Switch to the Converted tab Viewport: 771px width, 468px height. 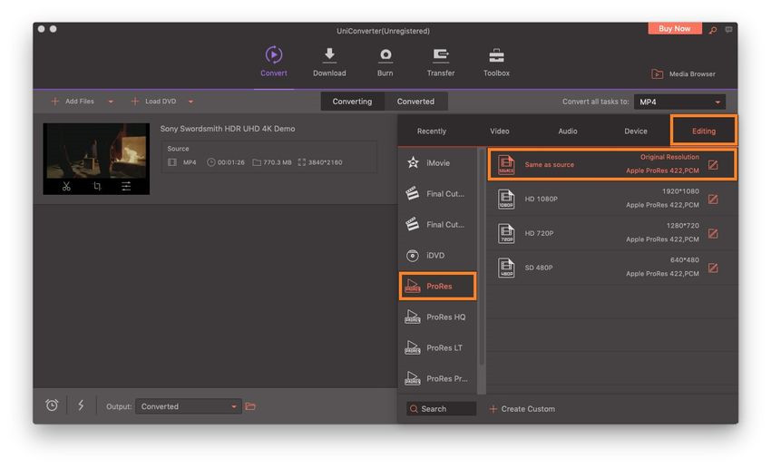click(x=415, y=102)
